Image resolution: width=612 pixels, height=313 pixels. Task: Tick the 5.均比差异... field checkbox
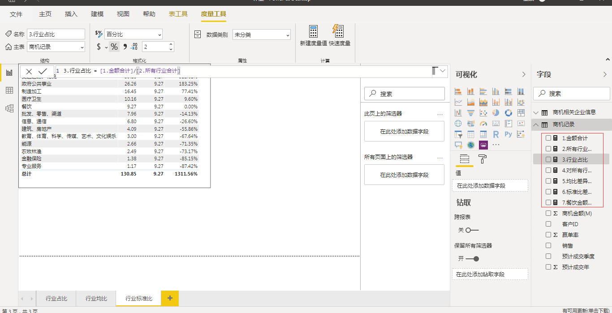(548, 181)
